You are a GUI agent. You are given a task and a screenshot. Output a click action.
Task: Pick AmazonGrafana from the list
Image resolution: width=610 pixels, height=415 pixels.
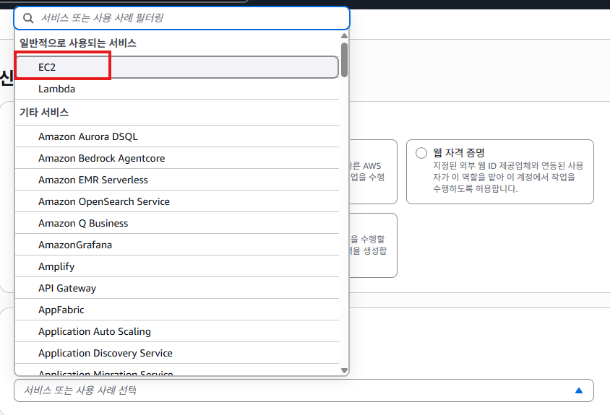pyautogui.click(x=176, y=245)
